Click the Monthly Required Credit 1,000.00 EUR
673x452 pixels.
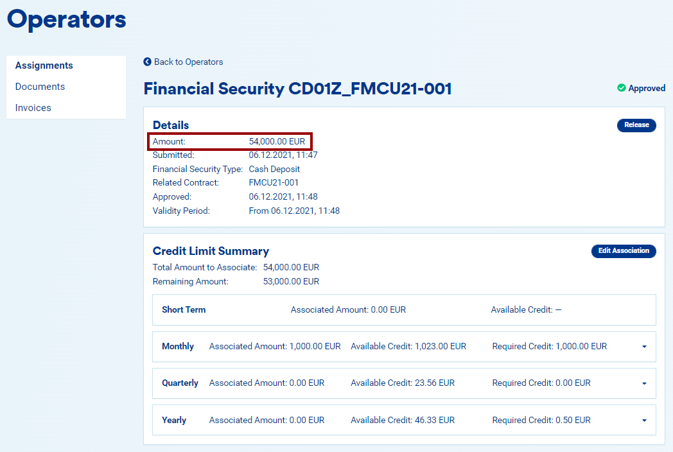coord(549,346)
